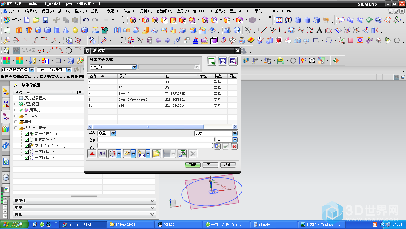Open the Assembly Navigator sidebar tab
The width and height of the screenshot is (406, 229).
[6, 92]
